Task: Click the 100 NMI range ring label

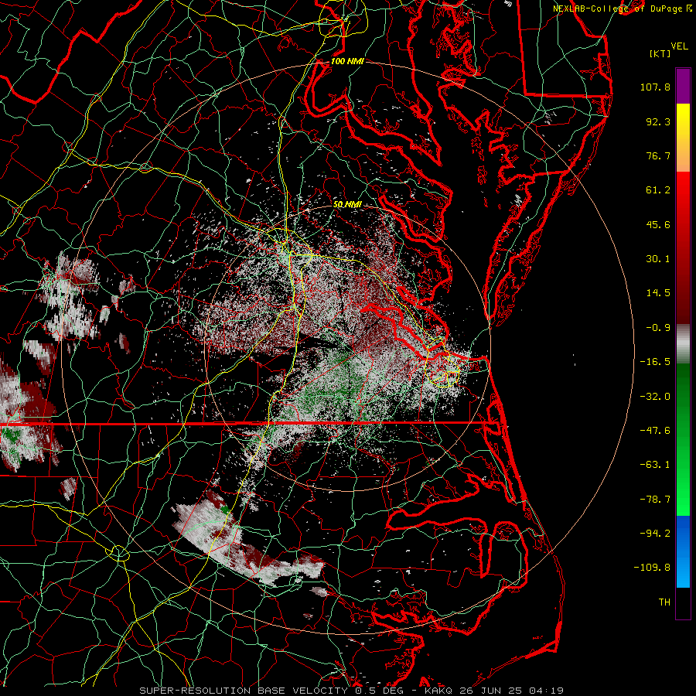Action: [347, 61]
